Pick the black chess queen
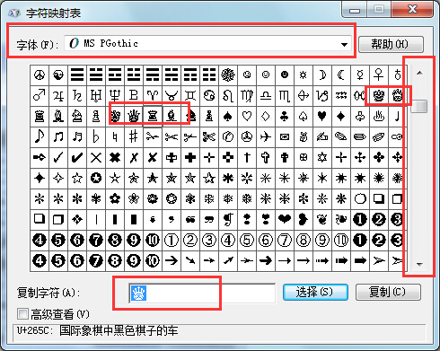Image resolution: width=440 pixels, height=351 pixels. coord(134,116)
